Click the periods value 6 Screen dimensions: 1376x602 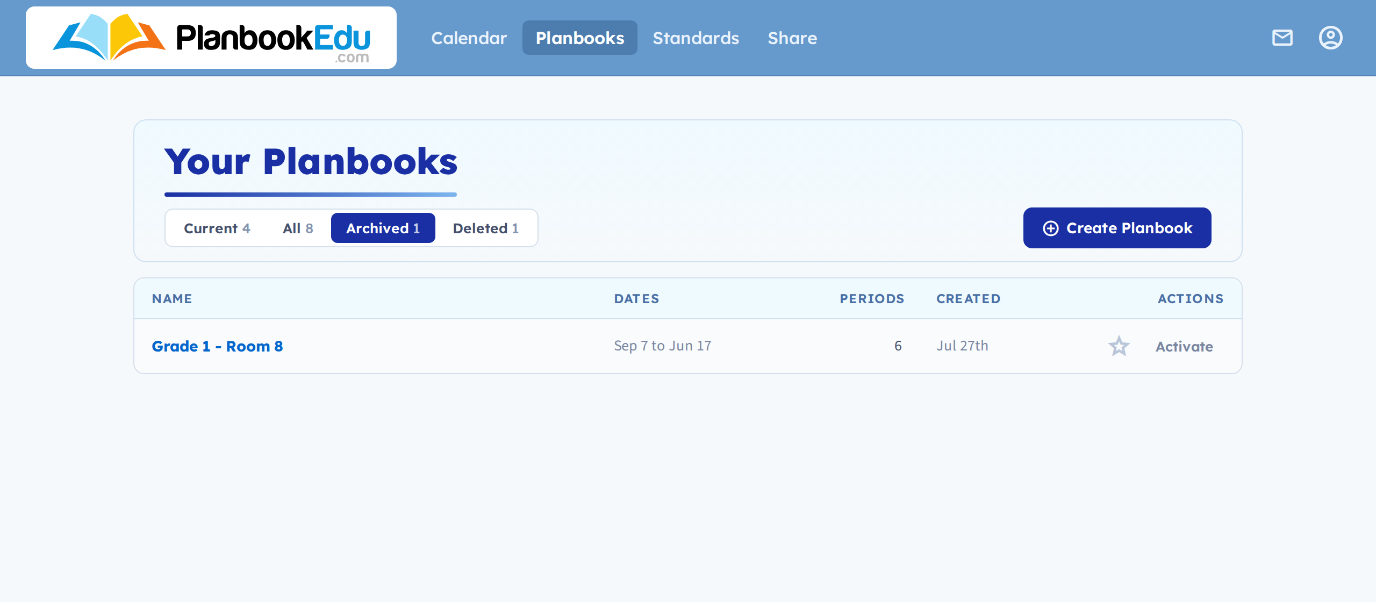point(898,346)
